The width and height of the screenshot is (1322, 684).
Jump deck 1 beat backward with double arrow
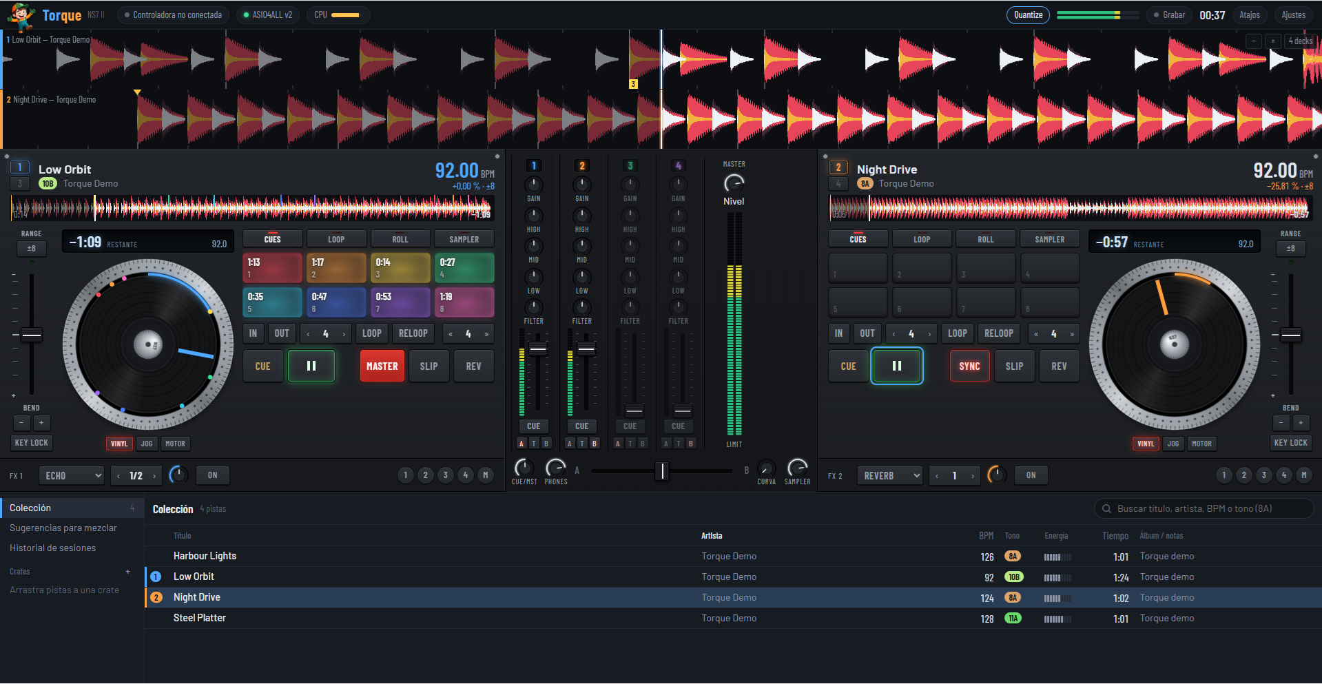pos(451,334)
